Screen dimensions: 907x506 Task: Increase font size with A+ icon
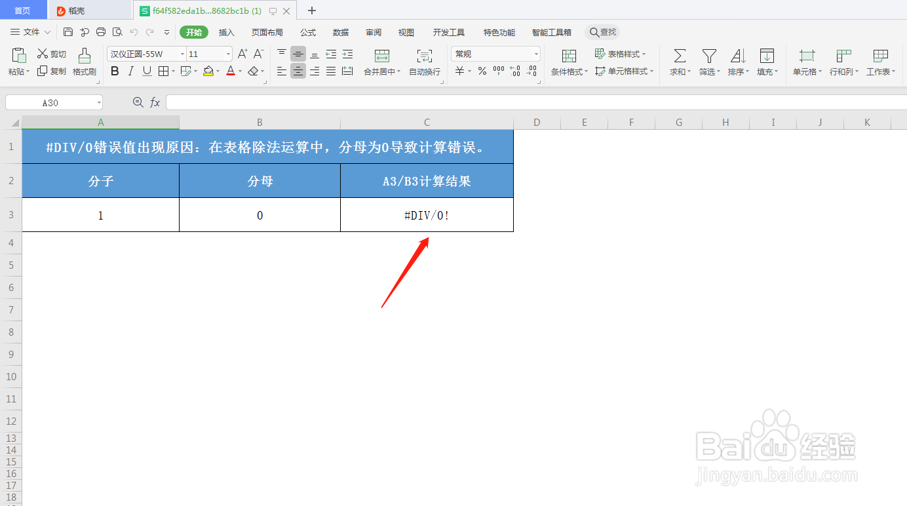pos(242,54)
